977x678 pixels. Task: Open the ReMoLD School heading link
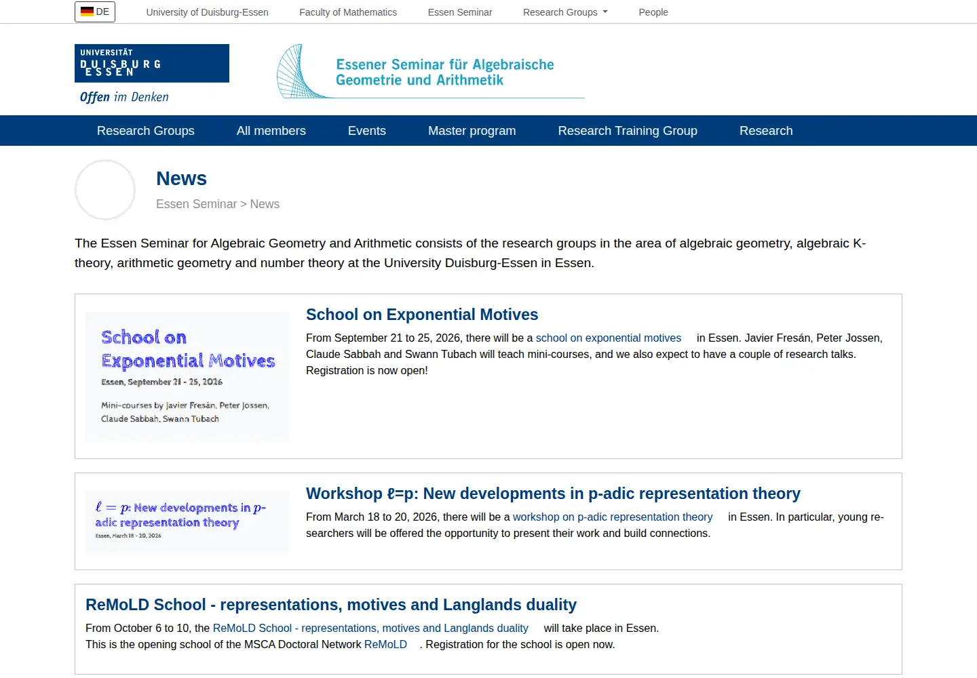click(331, 605)
